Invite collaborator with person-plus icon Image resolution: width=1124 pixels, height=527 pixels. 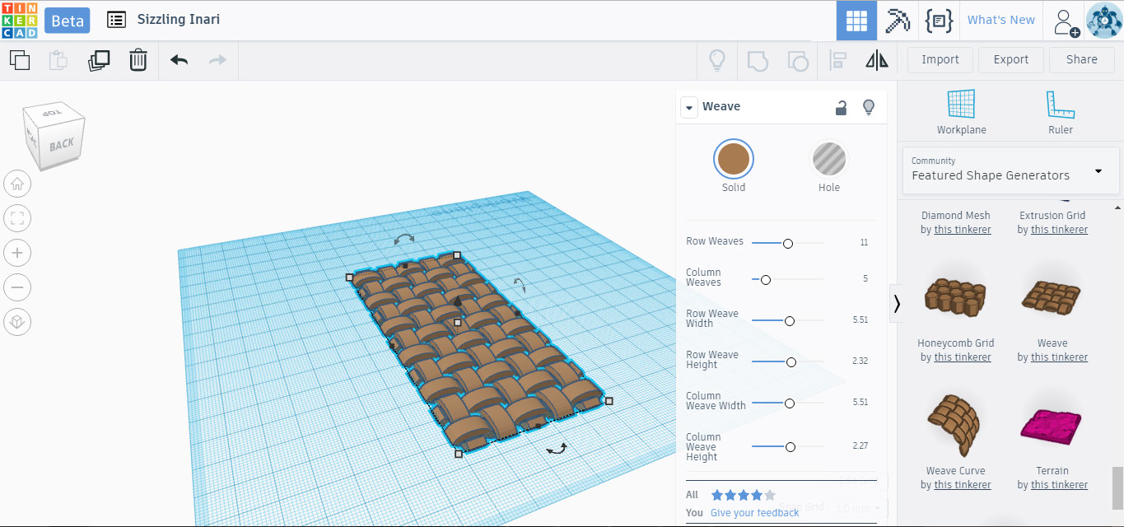(x=1066, y=21)
